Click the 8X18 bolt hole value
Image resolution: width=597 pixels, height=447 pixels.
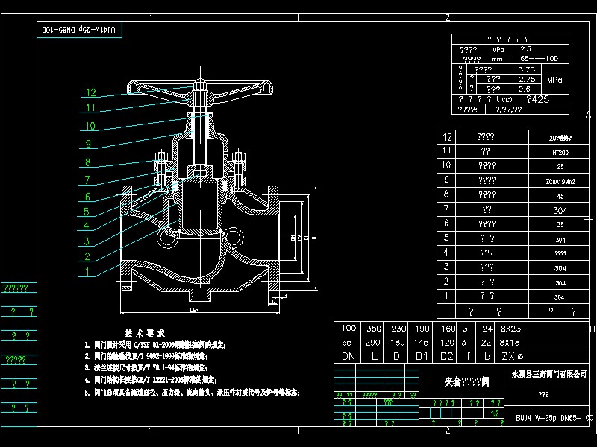[510, 343]
